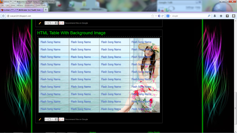The height and width of the screenshot is (133, 237).
Task: Click into the Google search field
Action: tap(190, 16)
